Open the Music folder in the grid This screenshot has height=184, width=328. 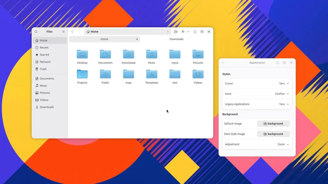click(152, 54)
